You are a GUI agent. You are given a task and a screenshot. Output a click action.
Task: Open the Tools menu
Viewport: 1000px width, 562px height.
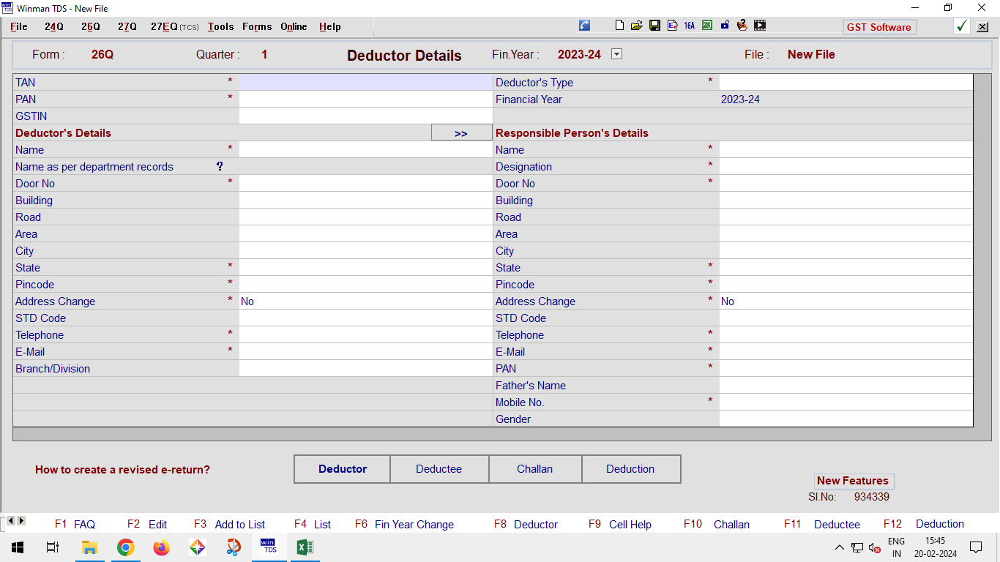click(x=220, y=26)
